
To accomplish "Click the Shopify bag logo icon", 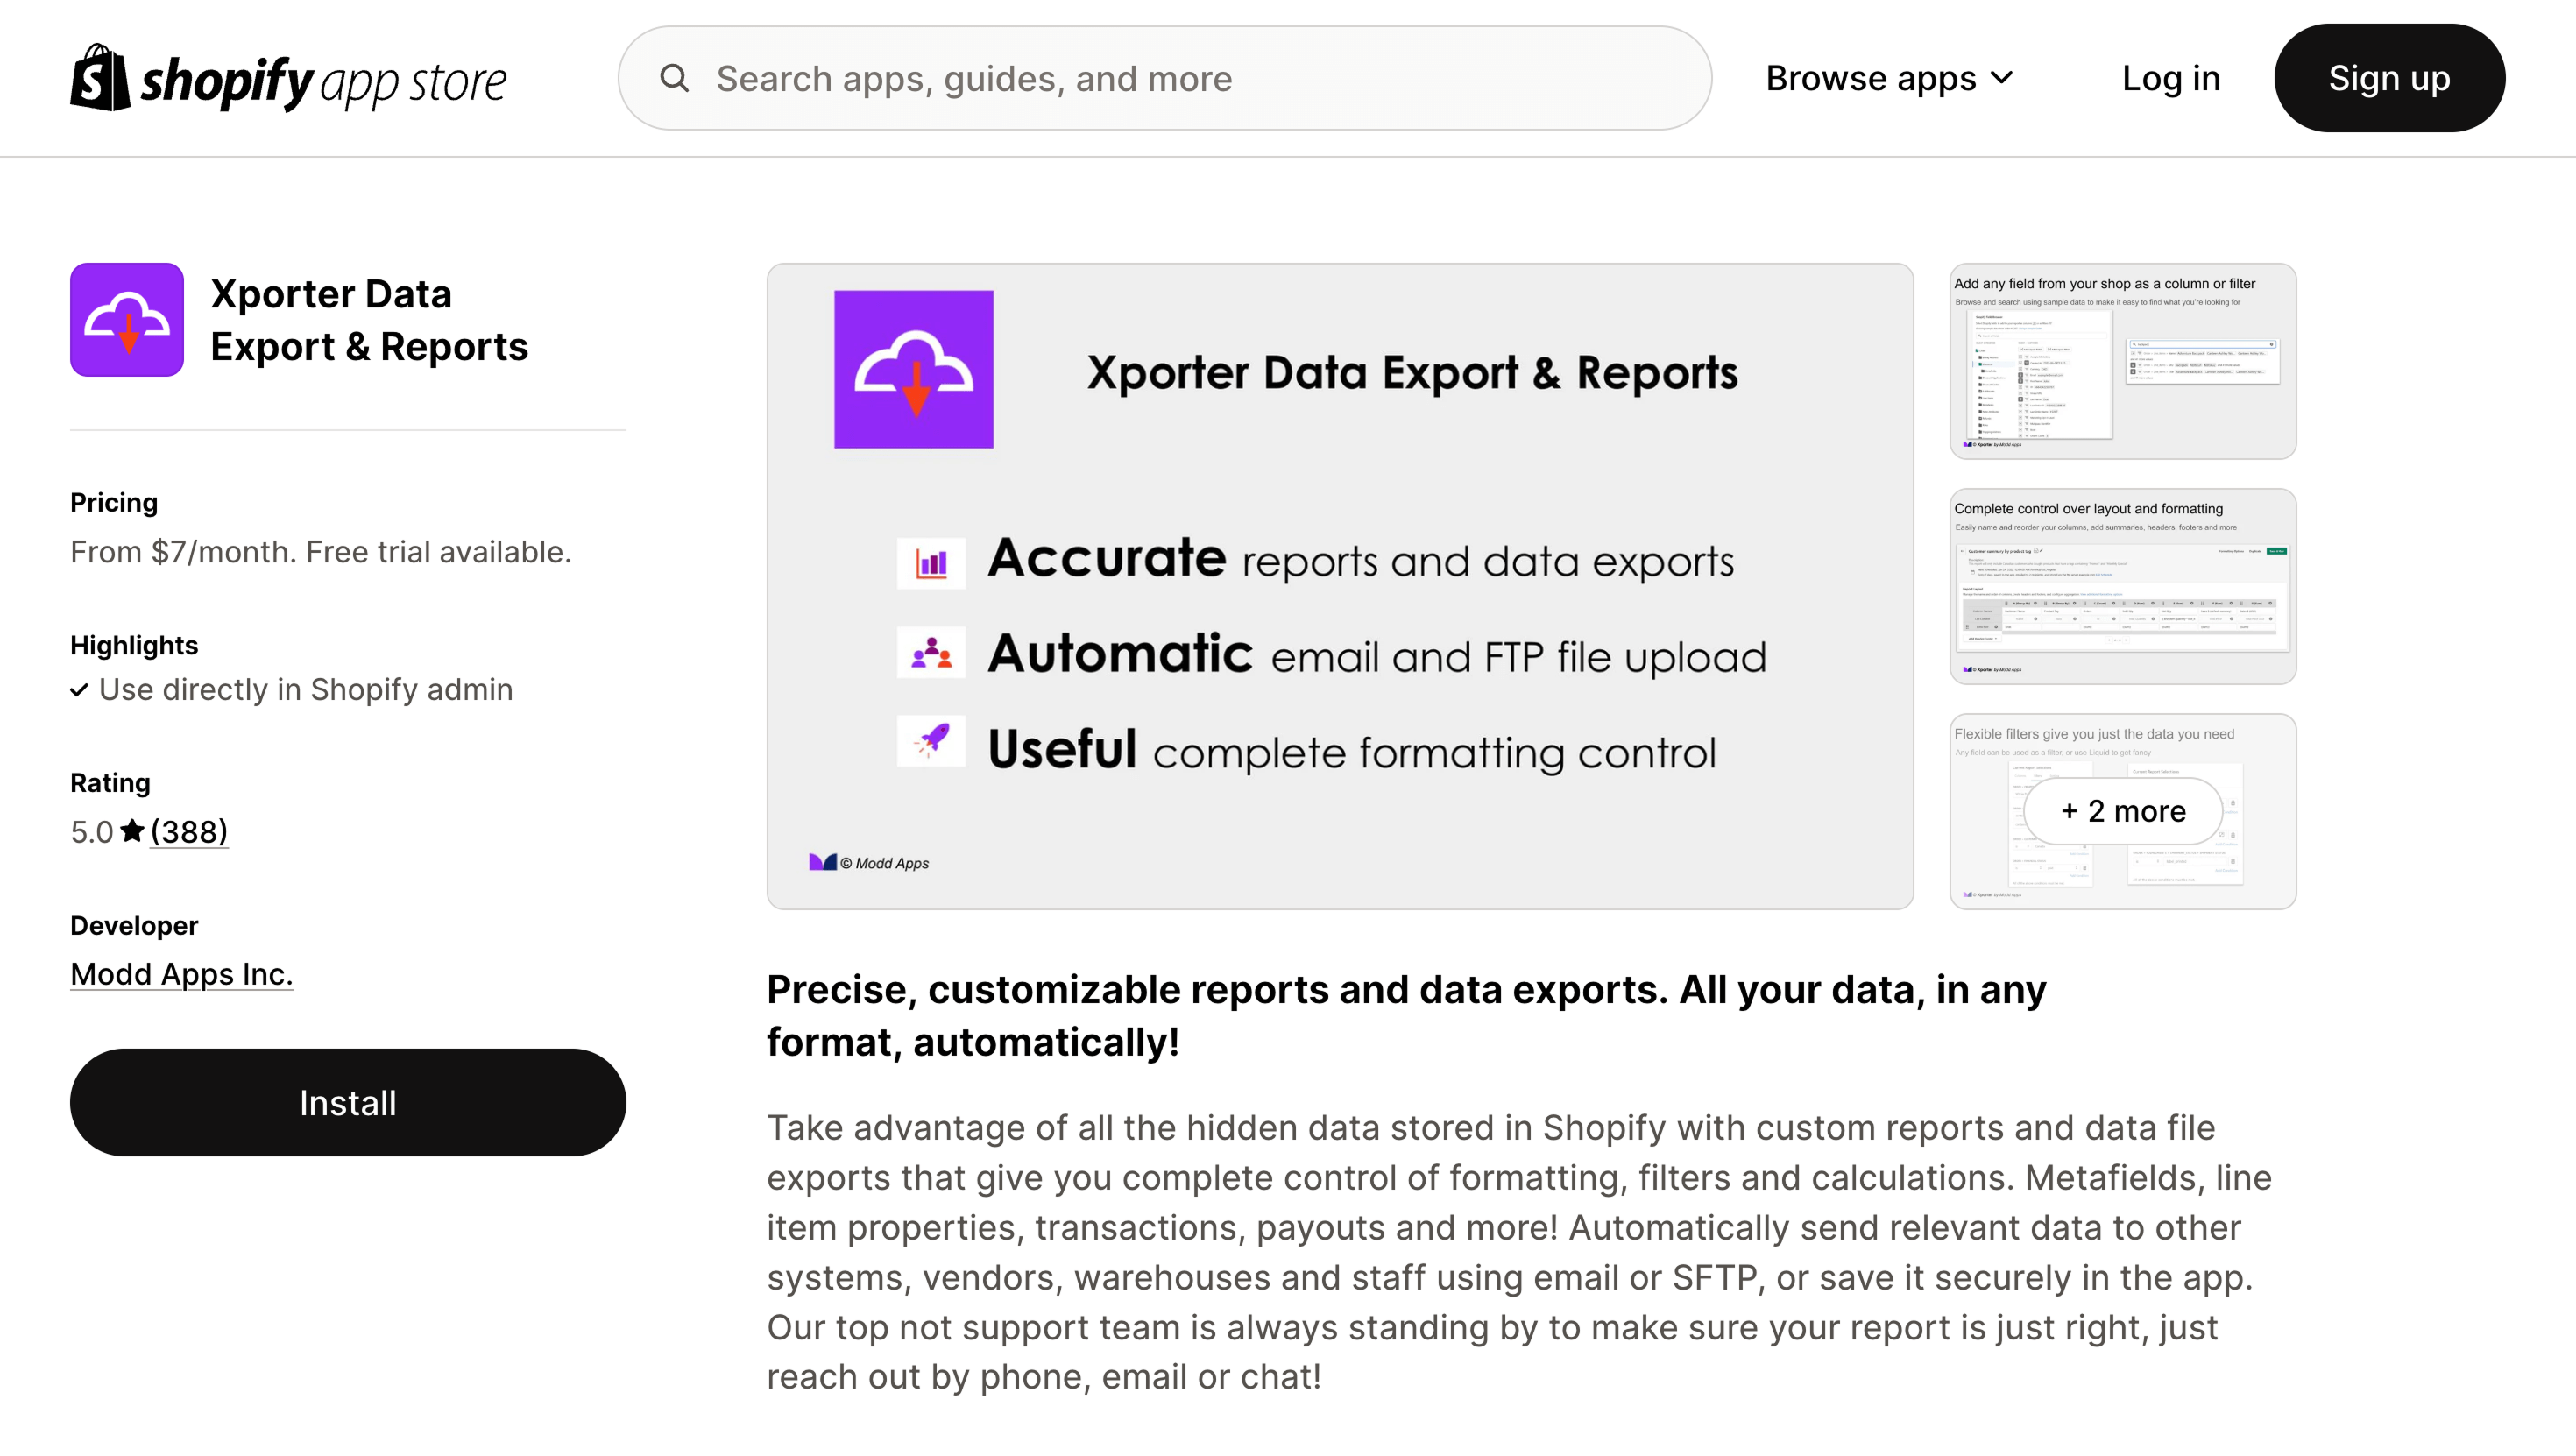I will (100, 78).
